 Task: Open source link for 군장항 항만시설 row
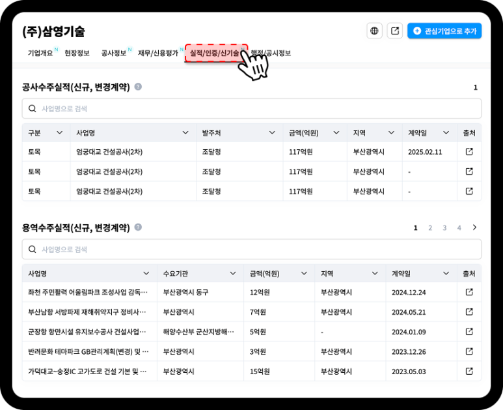469,331
